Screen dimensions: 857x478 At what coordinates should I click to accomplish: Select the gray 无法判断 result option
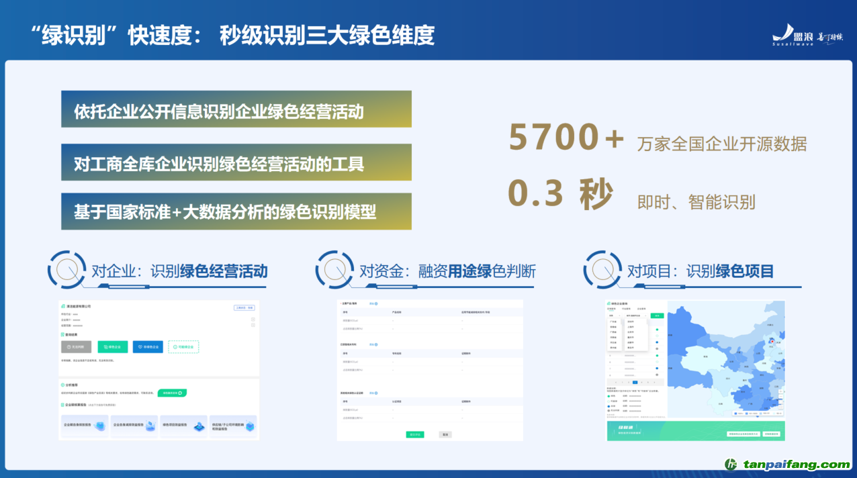coord(76,347)
